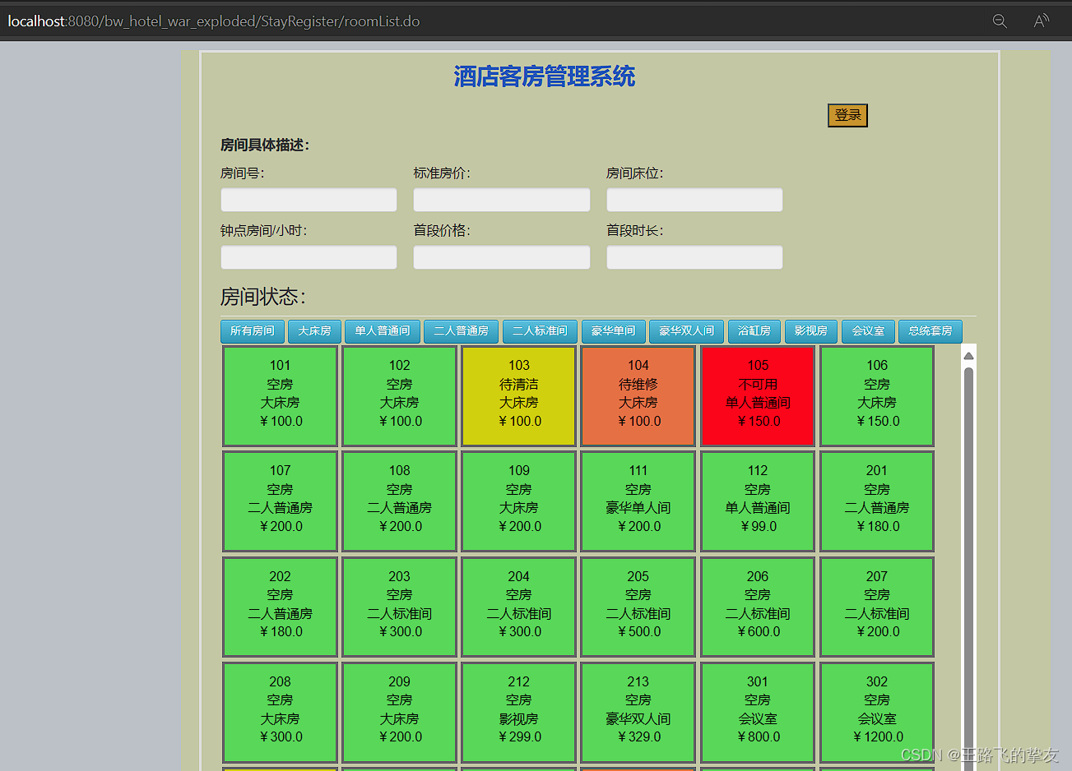Select the 影视房 filter tab
1072x771 pixels.
tap(811, 331)
